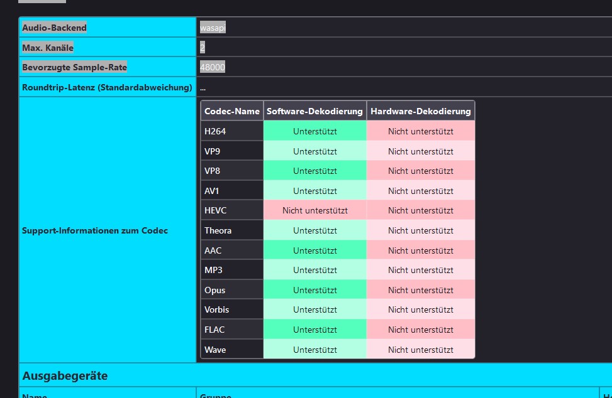
Task: Click VP8 software decoding Unterstützt cell
Action: click(315, 171)
